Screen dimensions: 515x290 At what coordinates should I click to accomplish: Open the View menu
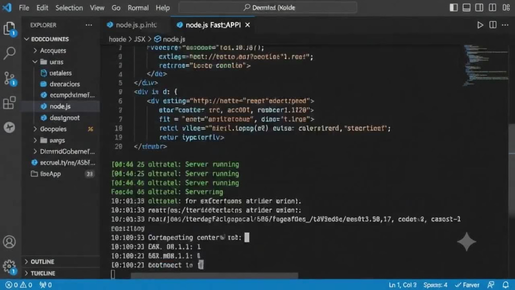(97, 8)
